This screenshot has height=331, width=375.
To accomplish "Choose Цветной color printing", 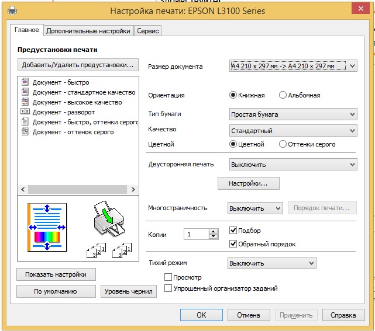I will [x=233, y=144].
